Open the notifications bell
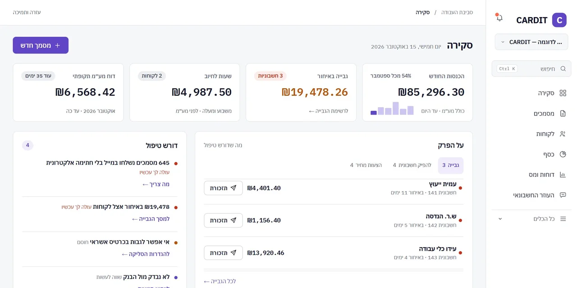 coord(499,18)
